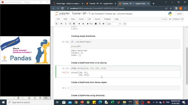Viewport: 188px width, 105px height.
Task: Paste cells below icon
Action: (x=74, y=24)
